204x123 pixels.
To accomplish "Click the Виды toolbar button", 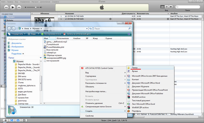I will (32, 34).
